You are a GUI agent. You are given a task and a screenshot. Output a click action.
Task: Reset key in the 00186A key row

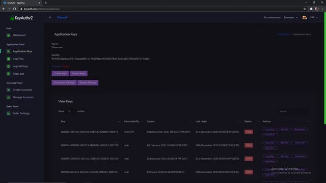point(270,135)
